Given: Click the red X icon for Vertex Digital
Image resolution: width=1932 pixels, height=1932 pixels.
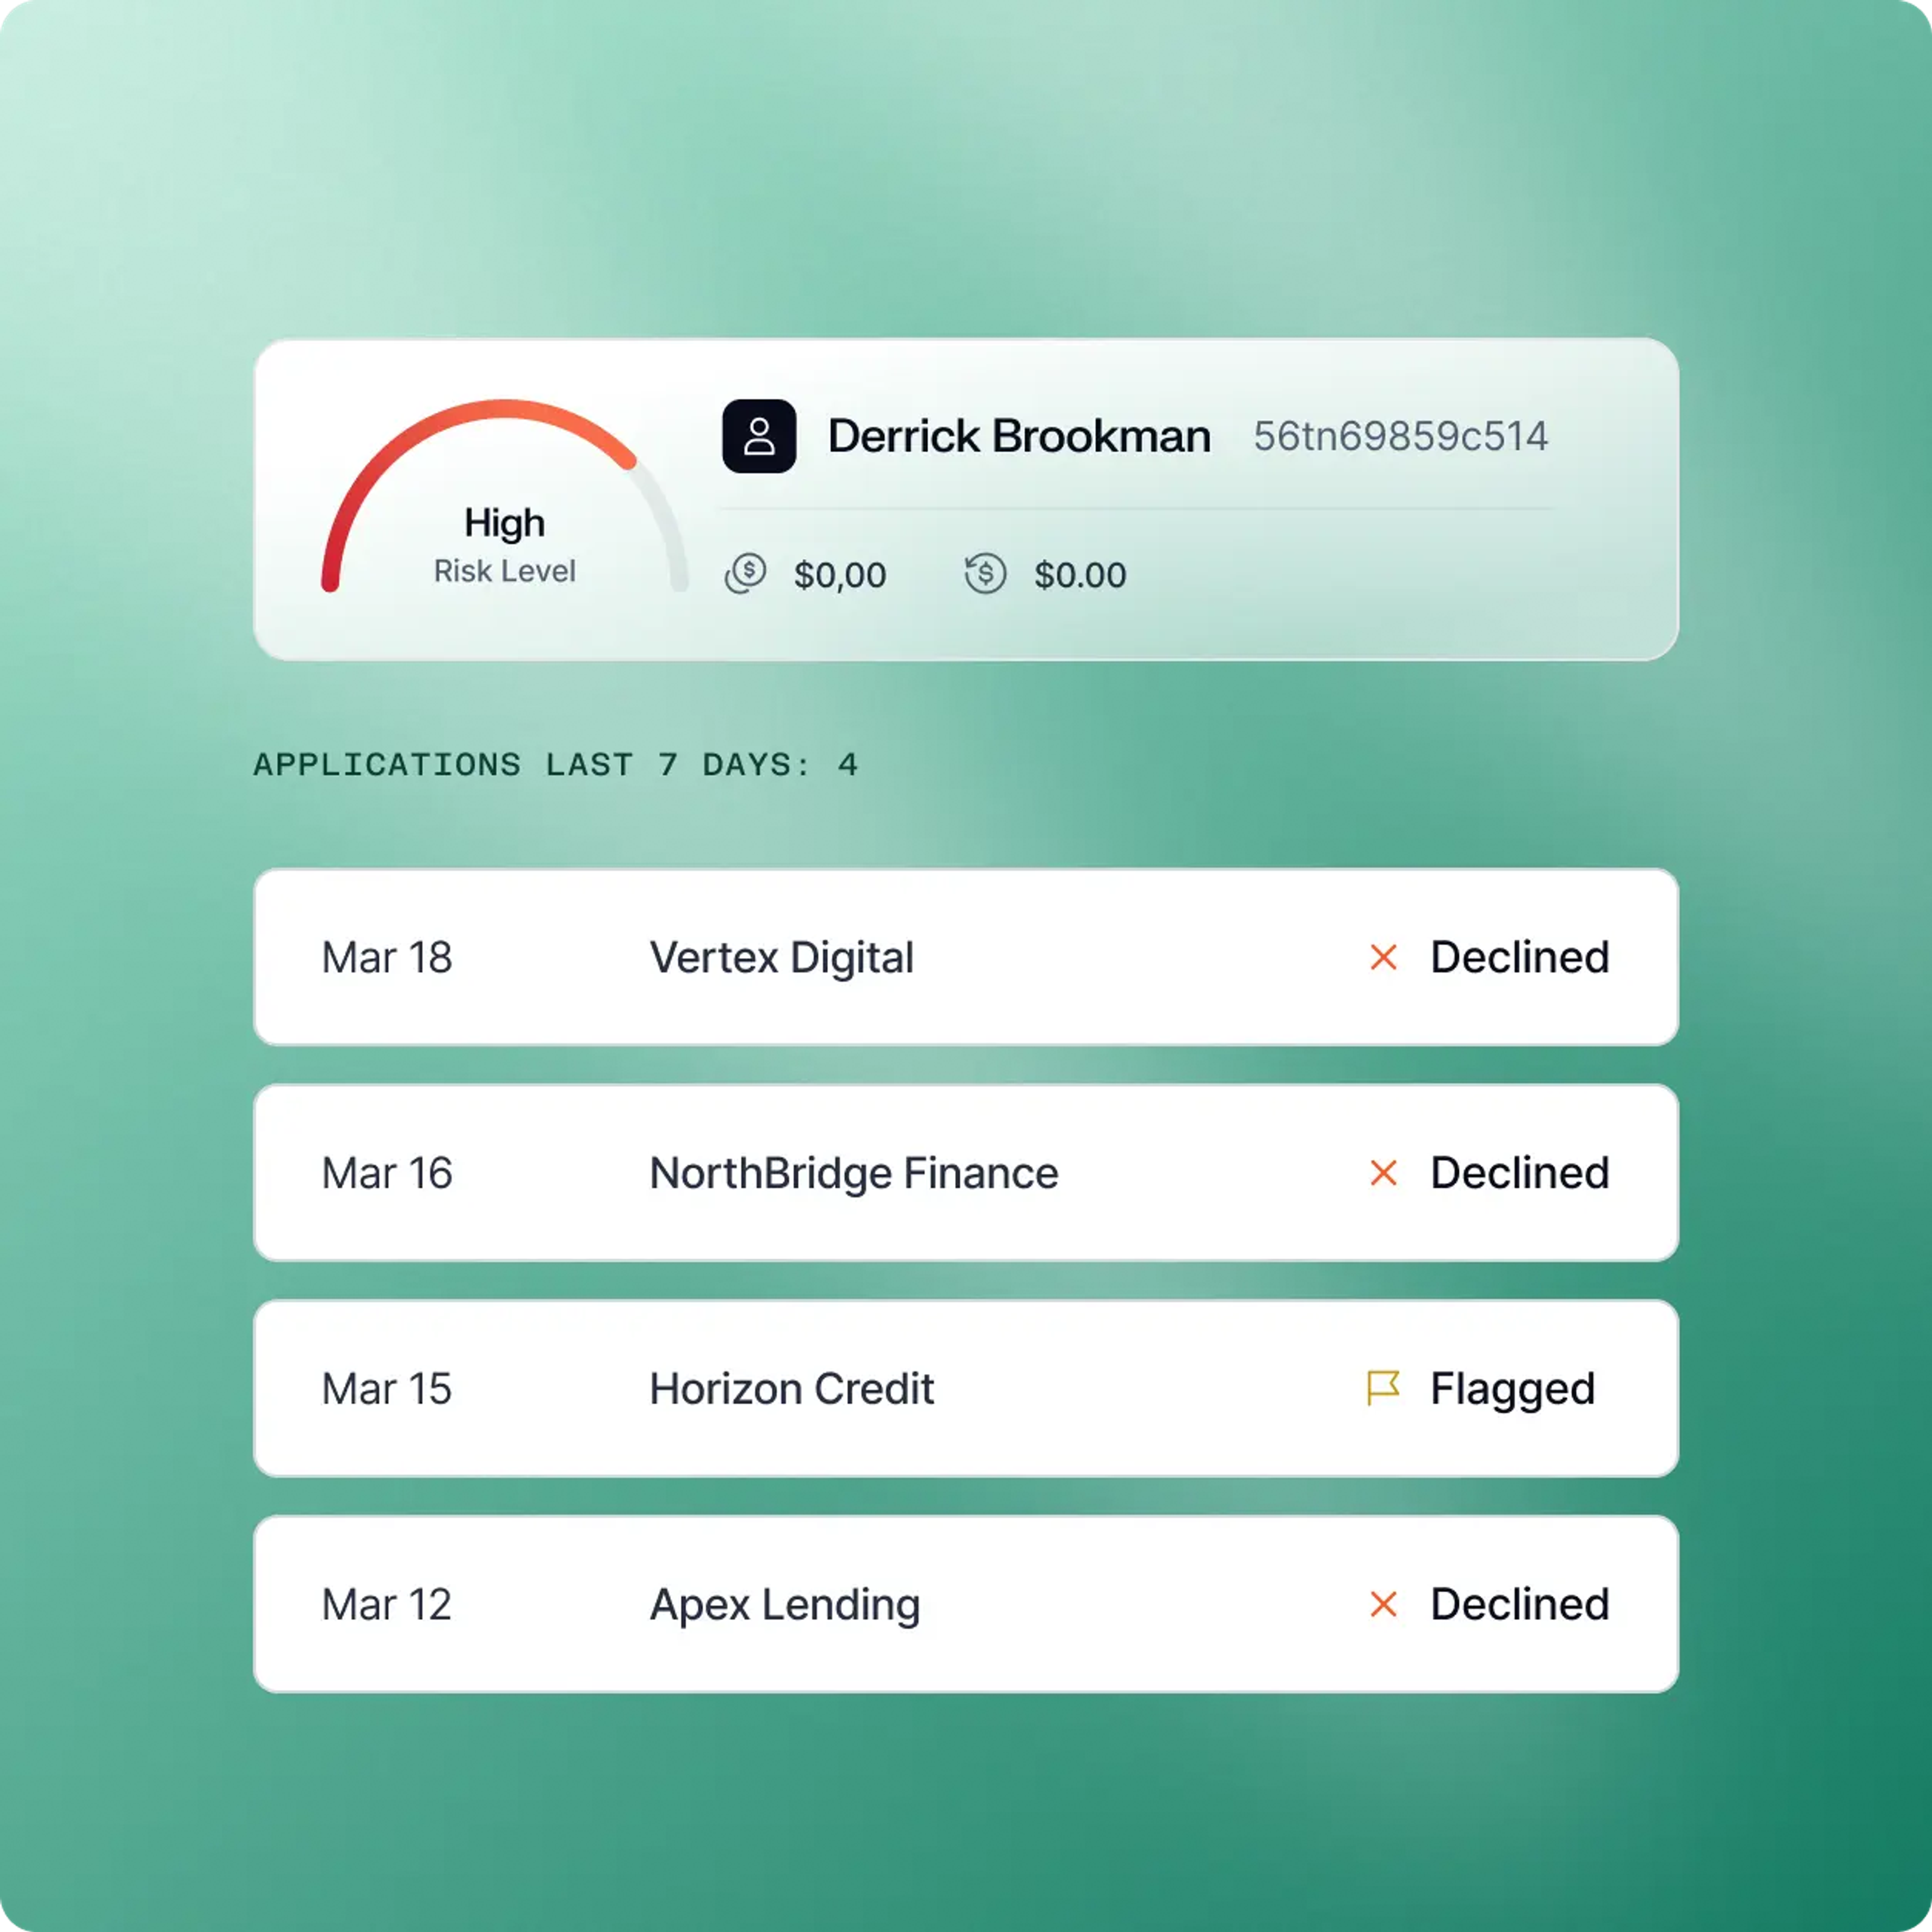Looking at the screenshot, I should coord(1383,957).
